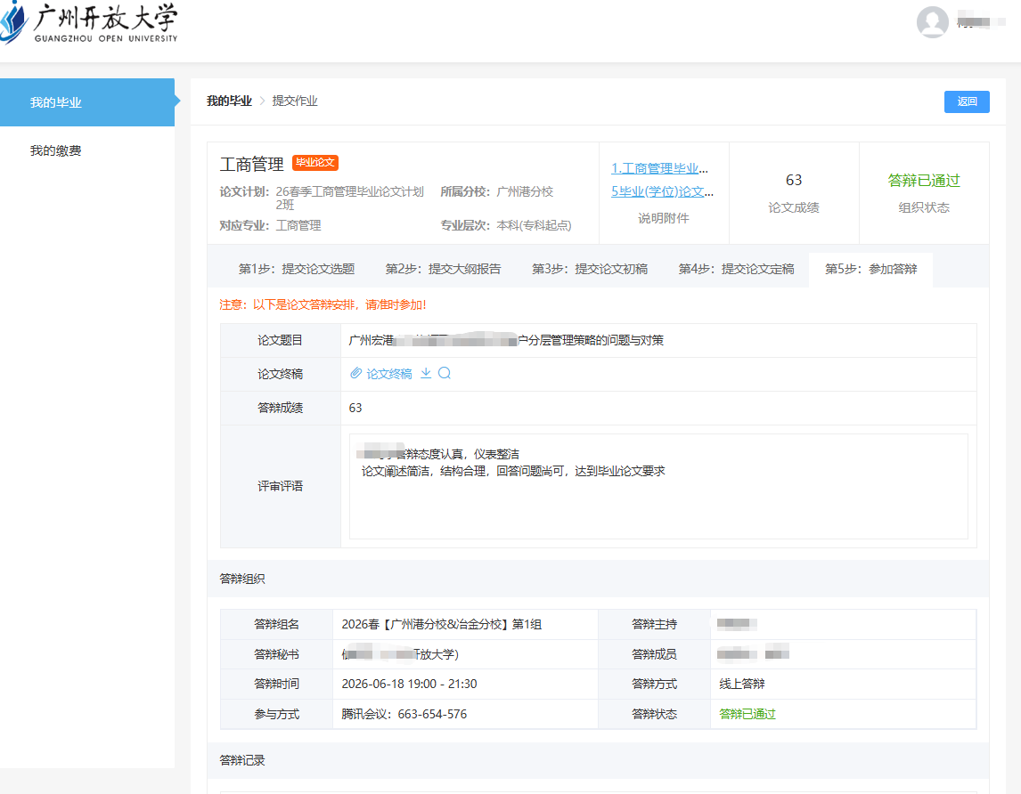This screenshot has width=1021, height=794.
Task: Click the orange 毕业论文 tag
Action: 315,163
